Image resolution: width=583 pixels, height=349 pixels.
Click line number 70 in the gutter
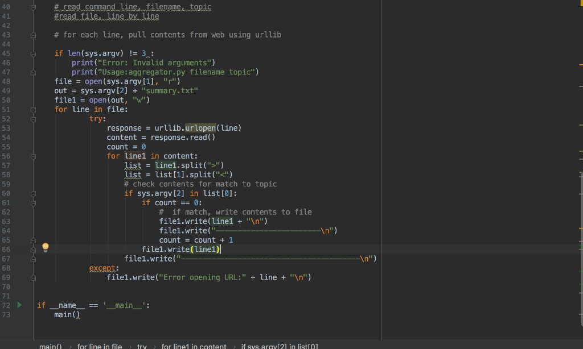tap(6, 287)
